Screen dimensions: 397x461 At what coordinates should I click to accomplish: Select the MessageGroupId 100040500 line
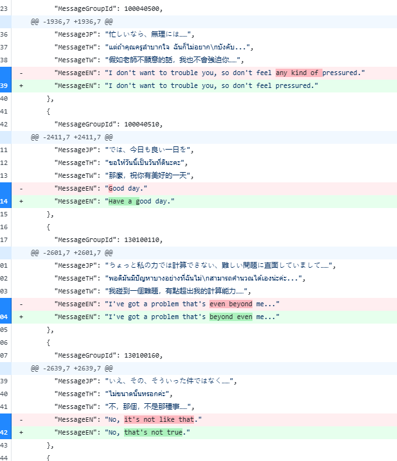coord(109,9)
